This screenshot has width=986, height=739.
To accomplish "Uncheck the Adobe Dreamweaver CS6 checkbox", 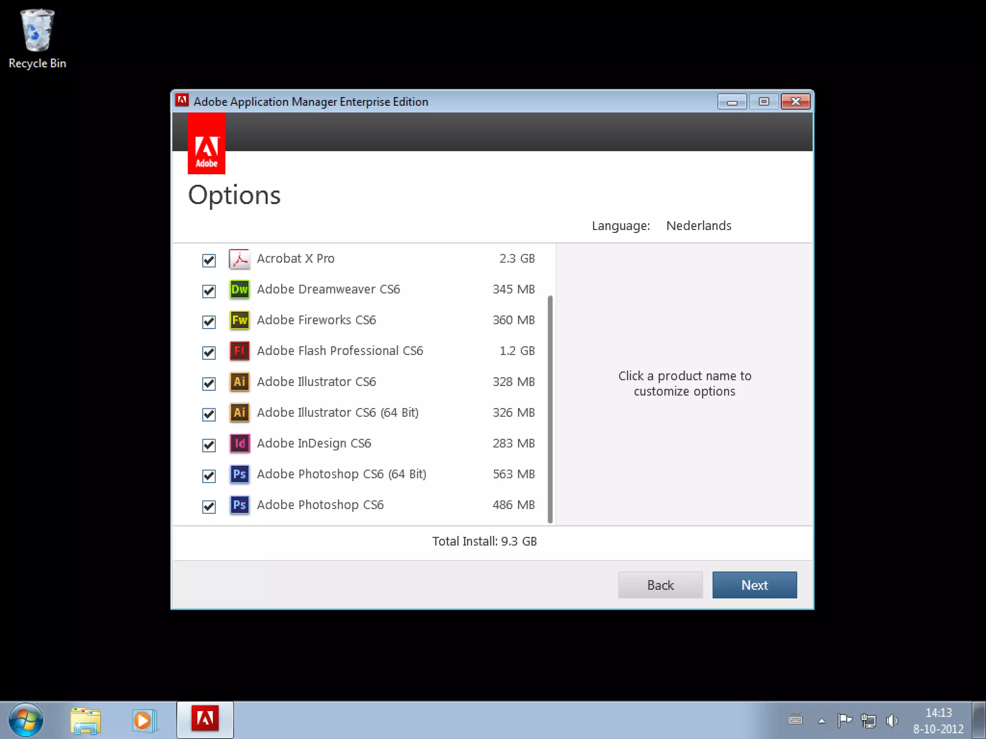I will pyautogui.click(x=209, y=291).
